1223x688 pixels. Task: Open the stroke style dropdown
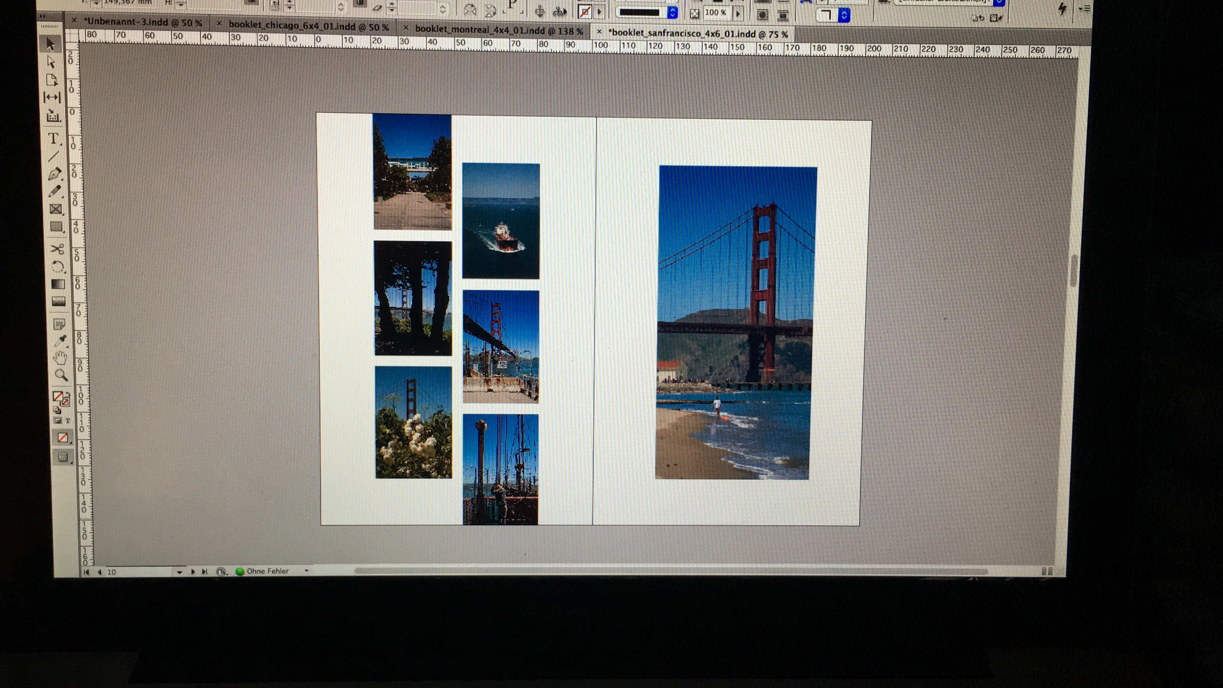(x=672, y=13)
